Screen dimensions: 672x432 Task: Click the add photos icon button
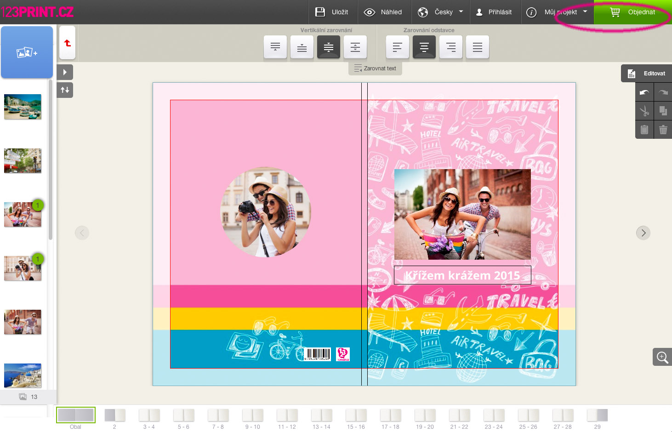(x=27, y=52)
